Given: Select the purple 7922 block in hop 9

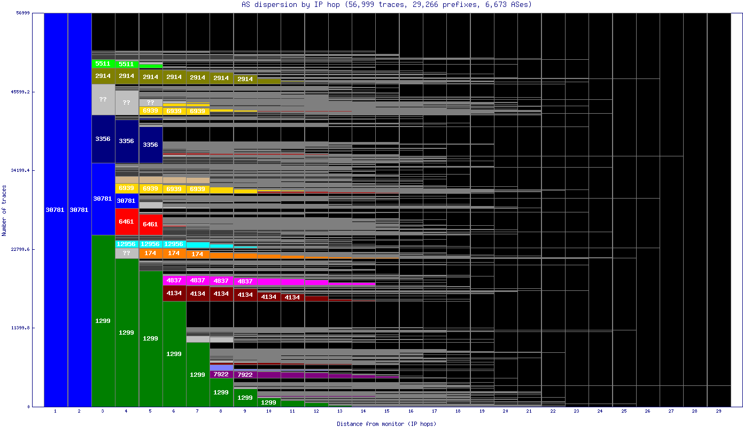Looking at the screenshot, I should [x=245, y=375].
